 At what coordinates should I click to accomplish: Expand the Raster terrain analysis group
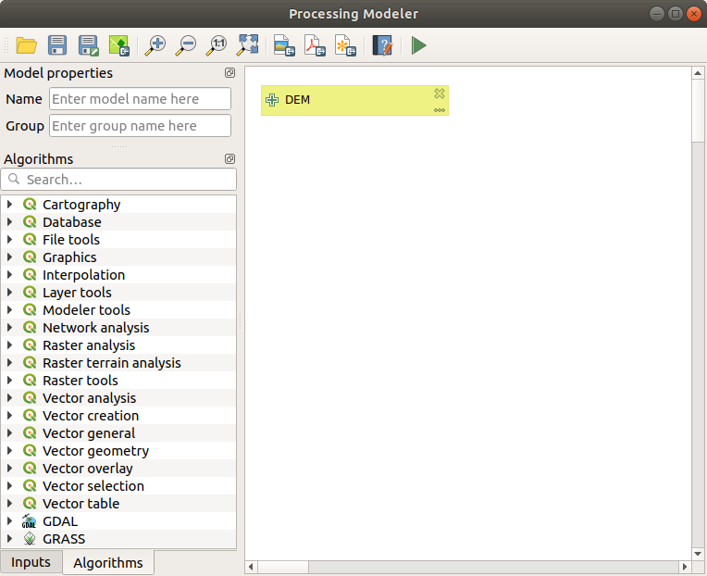tap(10, 363)
